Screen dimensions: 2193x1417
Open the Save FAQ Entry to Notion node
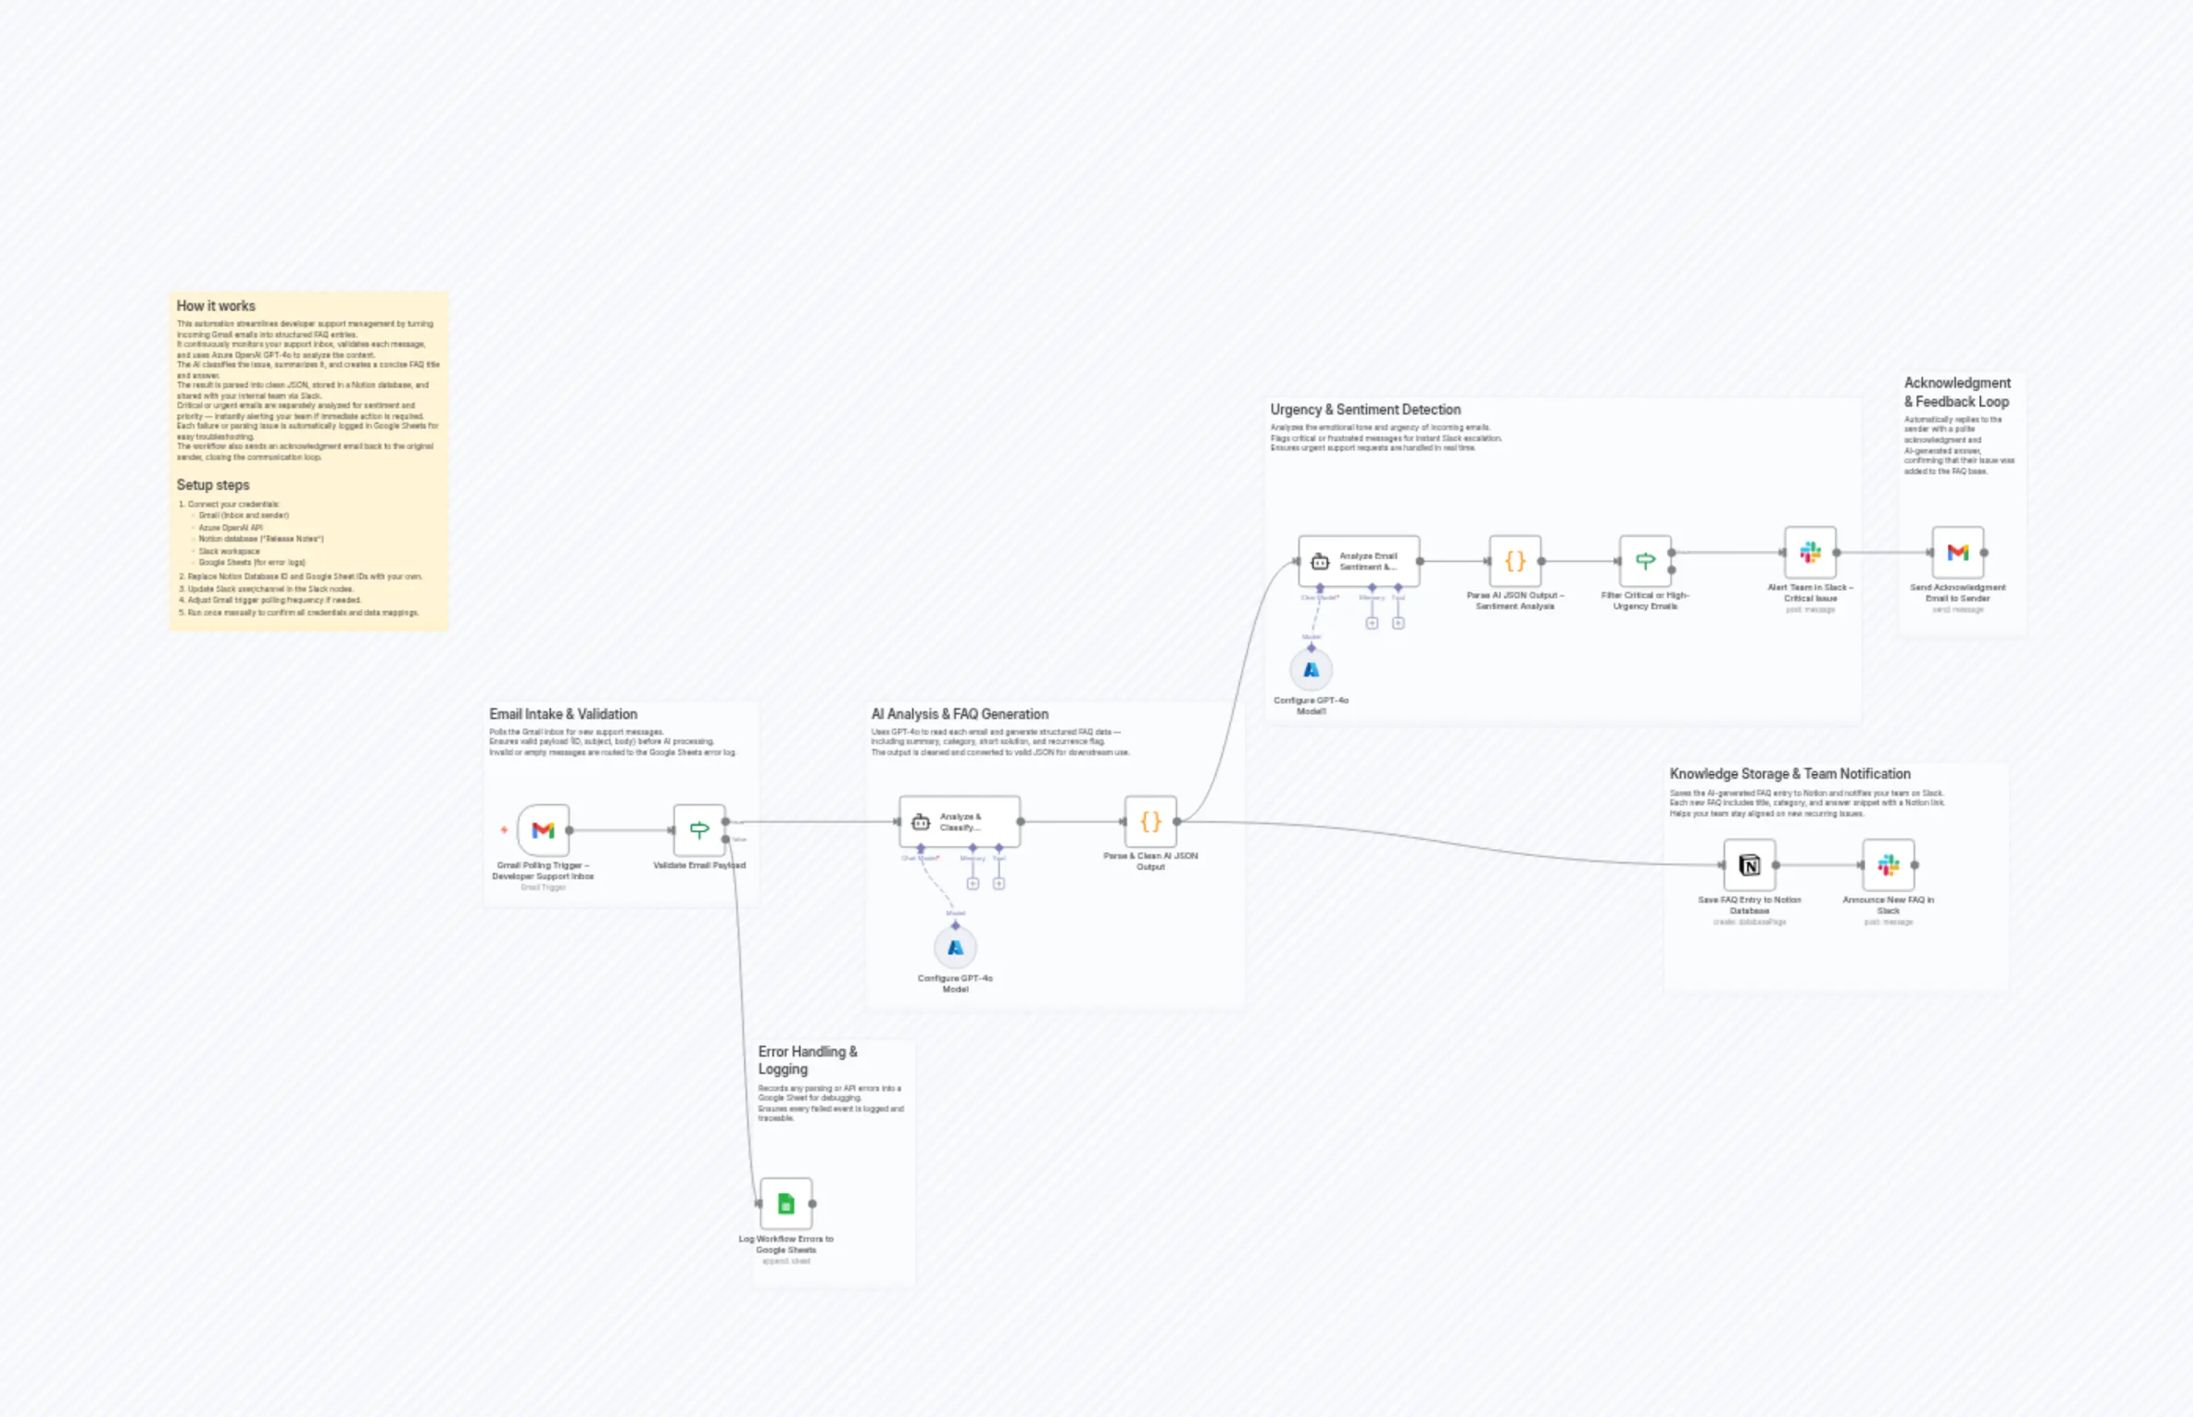(1749, 865)
